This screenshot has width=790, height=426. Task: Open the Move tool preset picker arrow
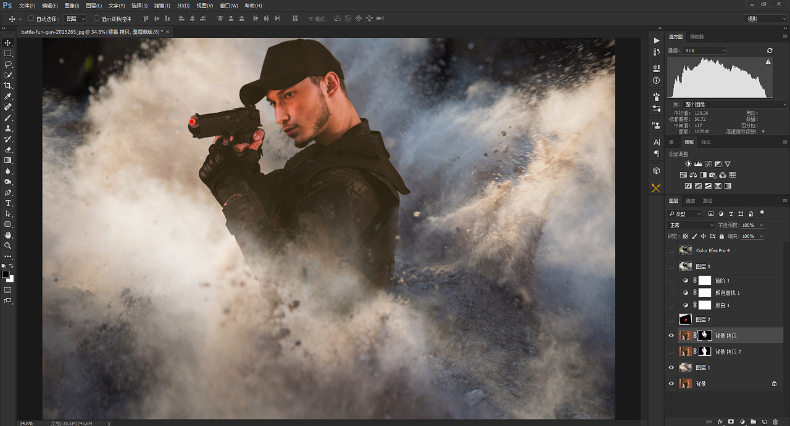(20, 19)
